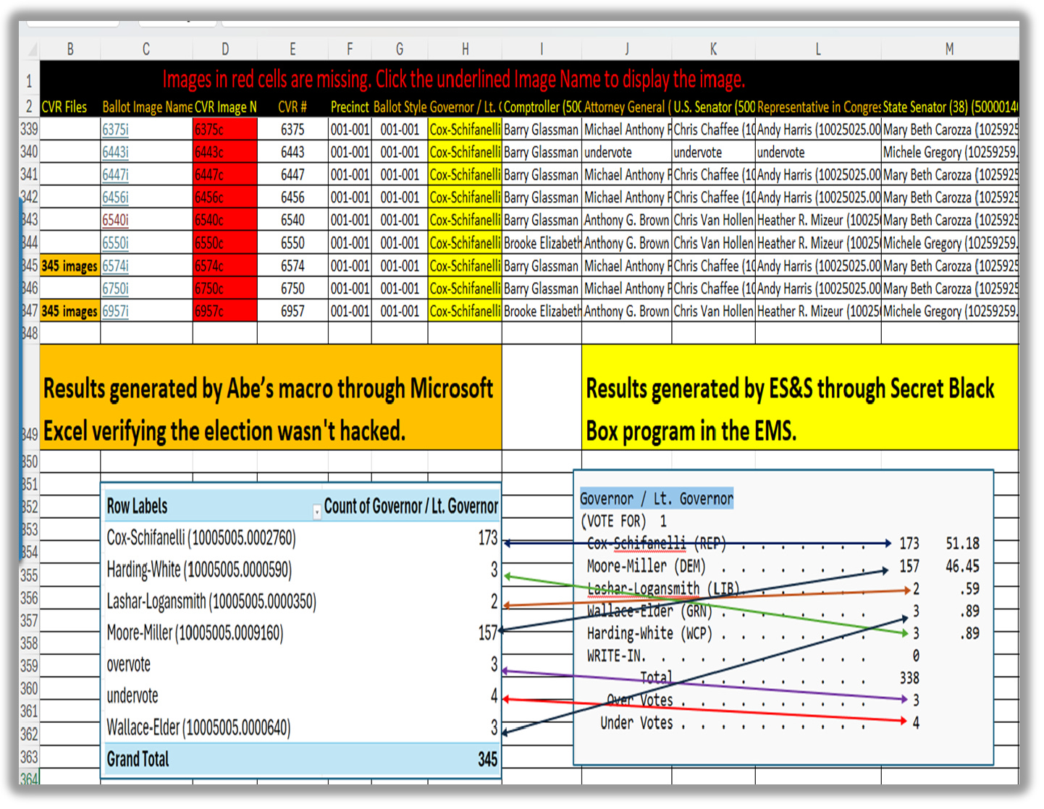Select row header 339
Image resolution: width=1044 pixels, height=809 pixels.
30,130
